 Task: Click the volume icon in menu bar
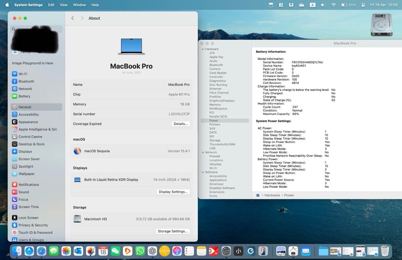tap(323, 5)
